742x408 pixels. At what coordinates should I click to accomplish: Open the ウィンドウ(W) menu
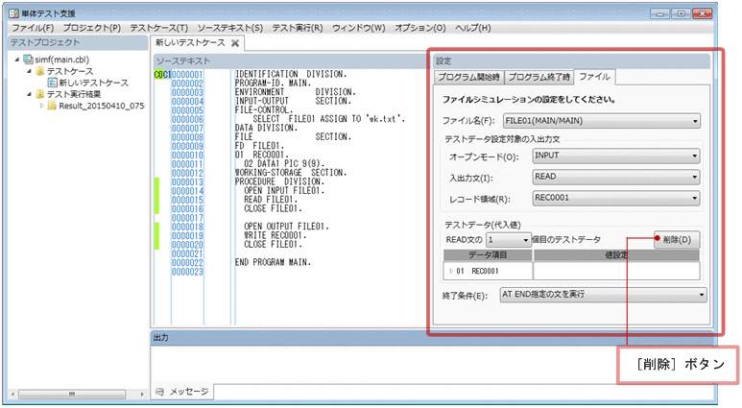pos(359,28)
